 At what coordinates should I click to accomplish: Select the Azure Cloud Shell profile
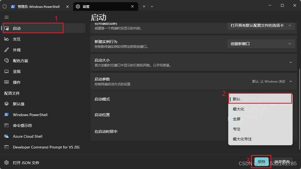coord(27,136)
